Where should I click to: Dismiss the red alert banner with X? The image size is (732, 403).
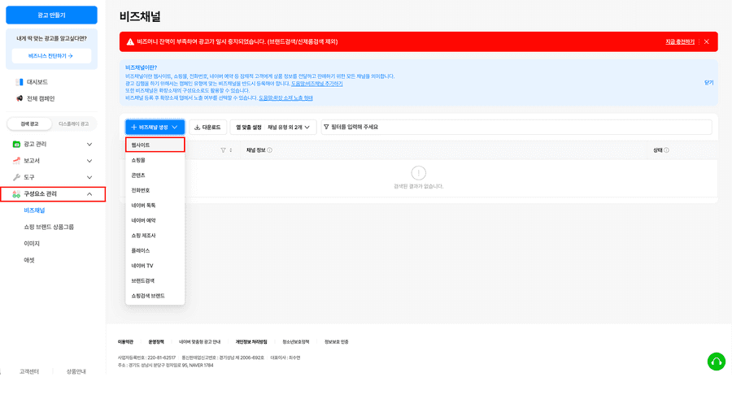706,41
